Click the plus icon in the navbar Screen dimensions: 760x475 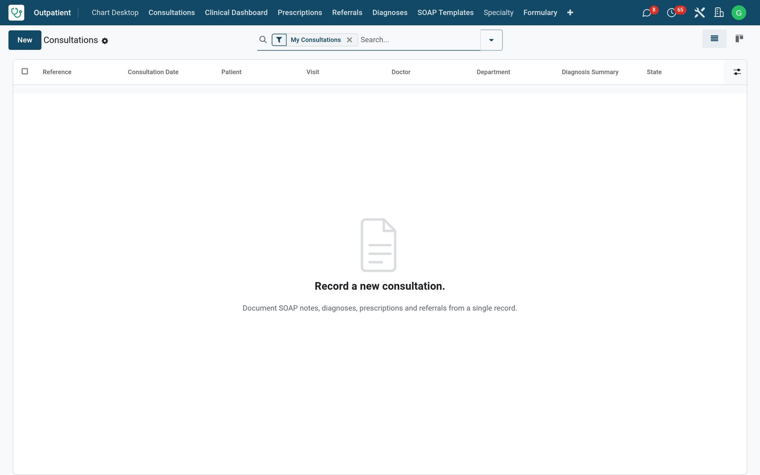570,12
